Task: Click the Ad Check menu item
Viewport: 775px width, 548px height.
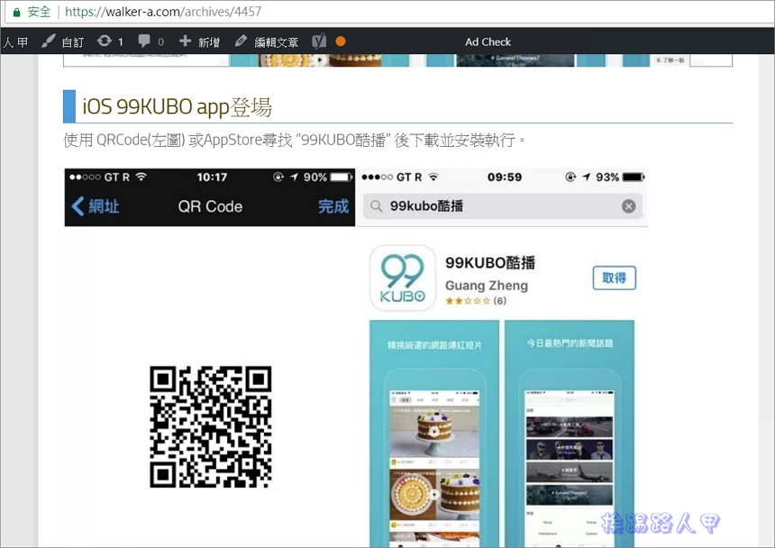Action: (x=488, y=42)
